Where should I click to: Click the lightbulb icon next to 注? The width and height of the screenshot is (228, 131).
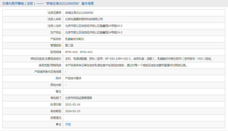coord(57,124)
